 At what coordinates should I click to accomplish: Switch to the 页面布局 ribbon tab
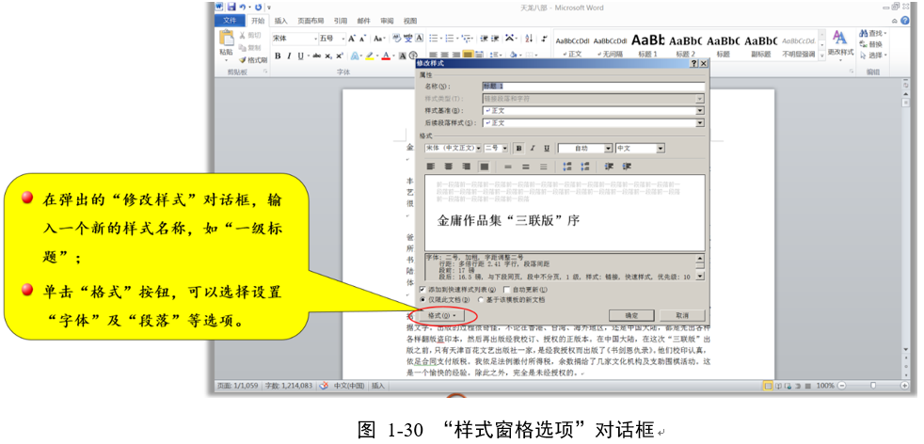[x=311, y=22]
